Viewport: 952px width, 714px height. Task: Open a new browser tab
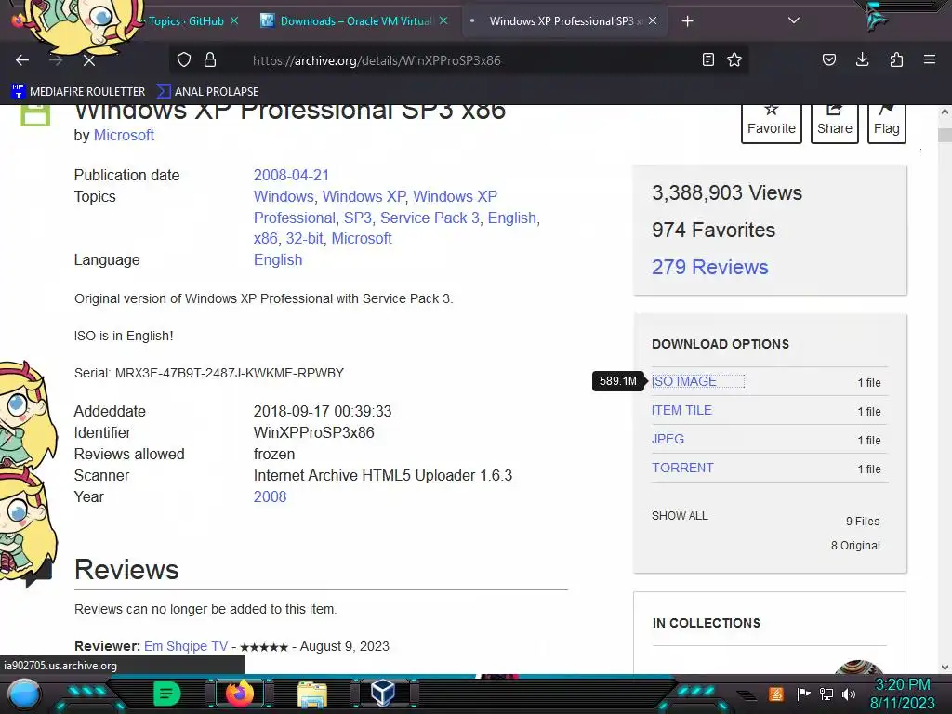coord(687,21)
